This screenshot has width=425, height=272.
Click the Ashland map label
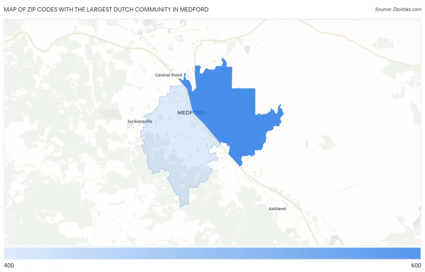(277, 209)
